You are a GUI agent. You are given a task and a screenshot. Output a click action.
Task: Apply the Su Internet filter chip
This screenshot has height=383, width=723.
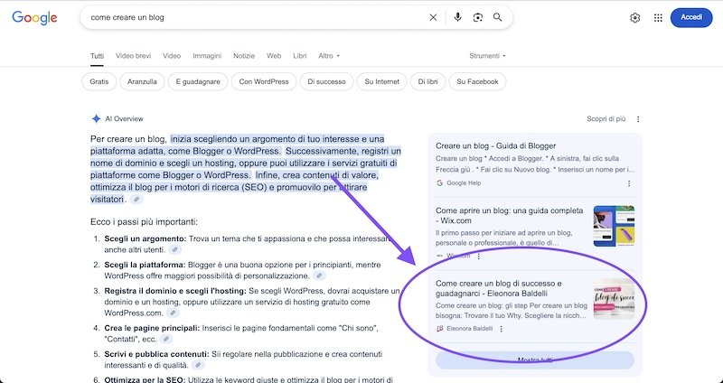(381, 81)
